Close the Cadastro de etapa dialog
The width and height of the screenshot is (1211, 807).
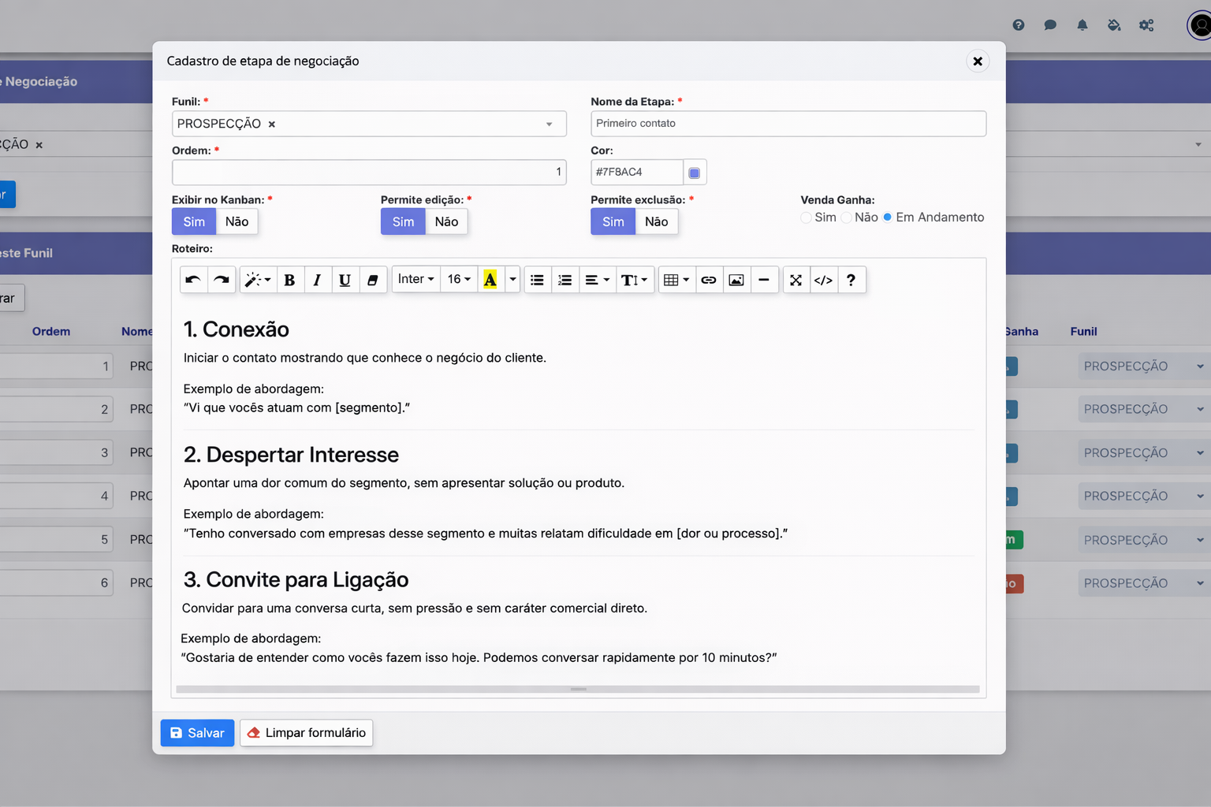tap(978, 61)
